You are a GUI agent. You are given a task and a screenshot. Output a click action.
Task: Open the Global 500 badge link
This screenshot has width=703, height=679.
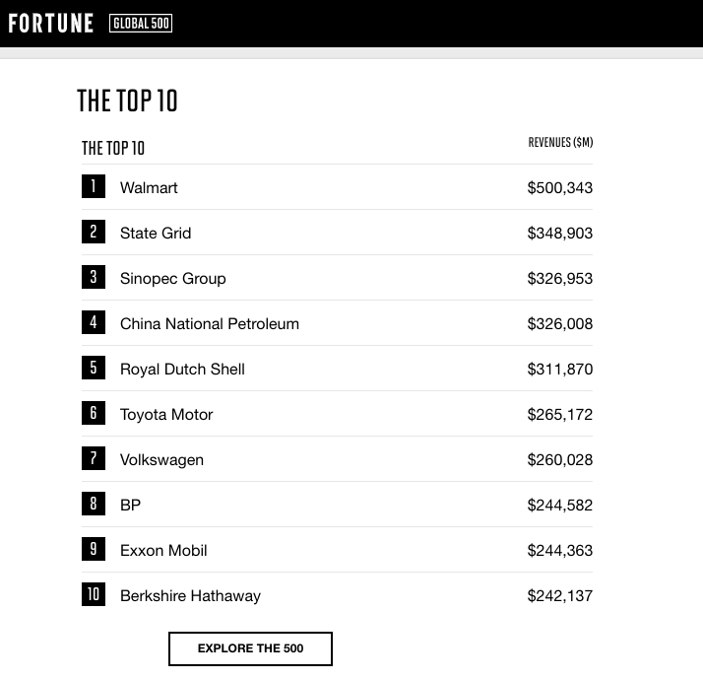[141, 23]
